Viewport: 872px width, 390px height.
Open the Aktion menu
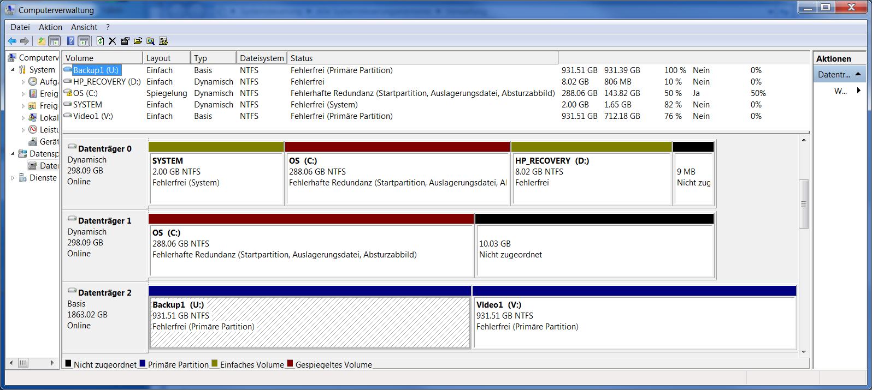click(x=50, y=27)
